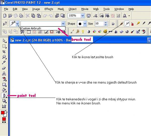Image resolution: width=151 pixels, height=136 pixels.
Task: Click the What's This help icon
Action: (x=5, y=24)
